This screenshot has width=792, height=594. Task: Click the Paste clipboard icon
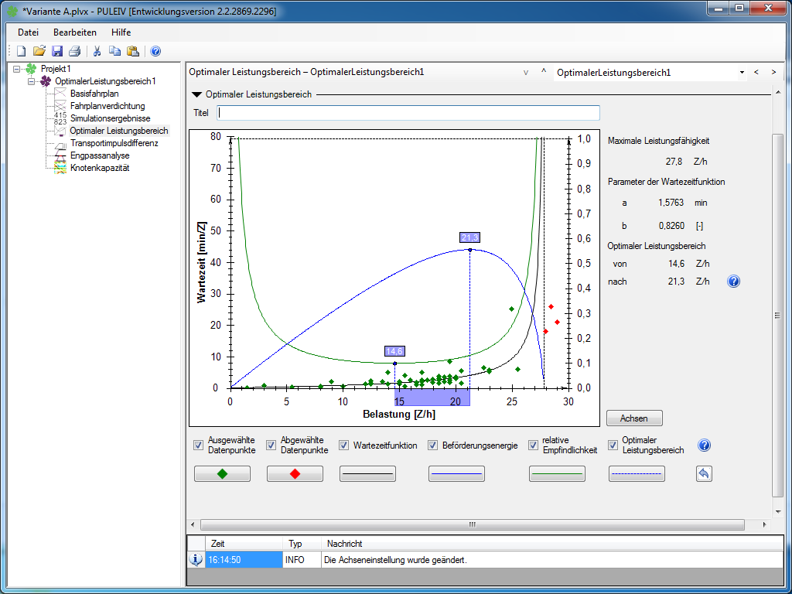132,51
